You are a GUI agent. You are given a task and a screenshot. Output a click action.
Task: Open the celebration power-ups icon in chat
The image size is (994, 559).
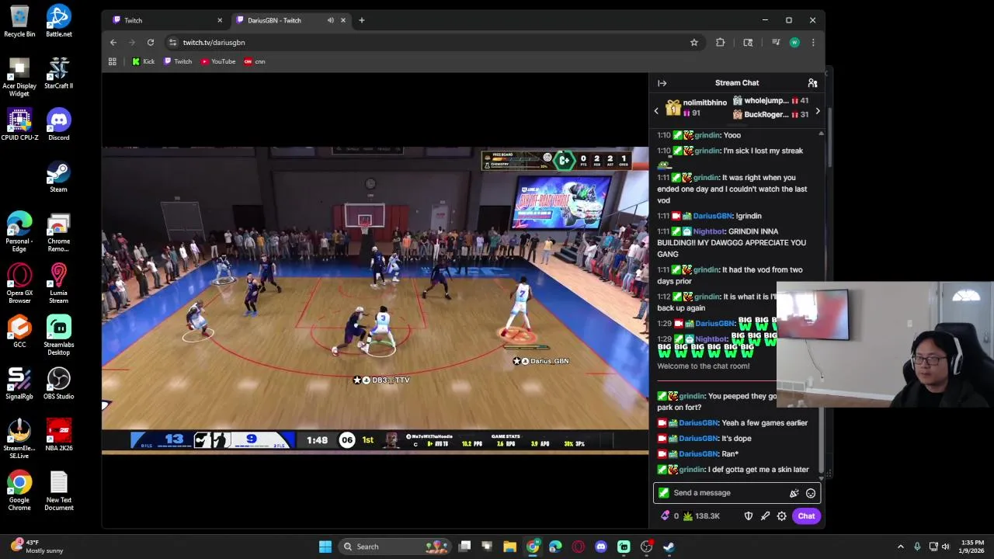click(x=794, y=493)
